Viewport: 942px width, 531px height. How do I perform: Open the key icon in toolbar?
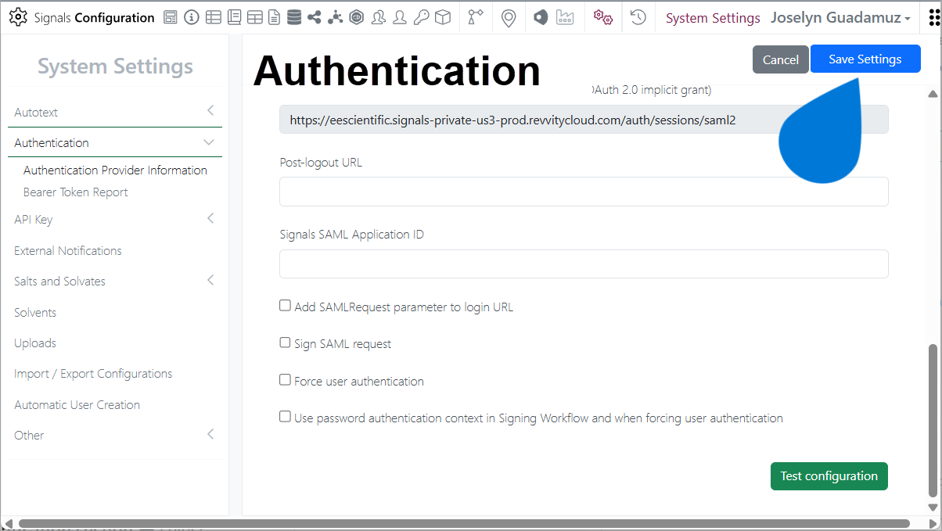421,17
